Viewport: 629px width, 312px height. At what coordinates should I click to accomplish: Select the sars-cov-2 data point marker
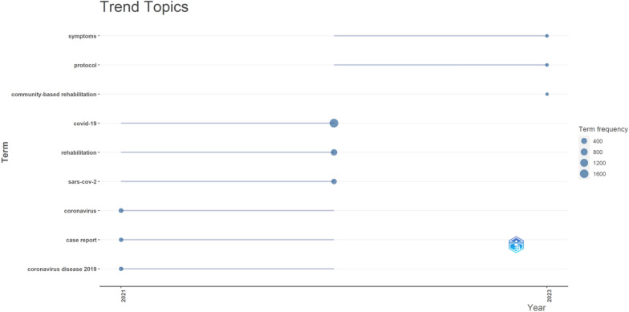click(x=334, y=181)
